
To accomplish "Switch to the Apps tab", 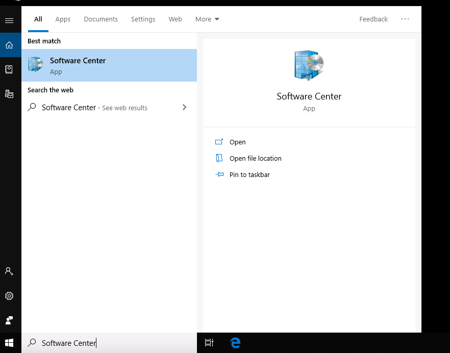I will [x=63, y=19].
